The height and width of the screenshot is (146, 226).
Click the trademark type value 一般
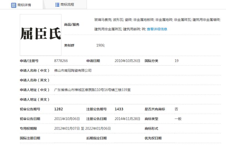pos(178,119)
